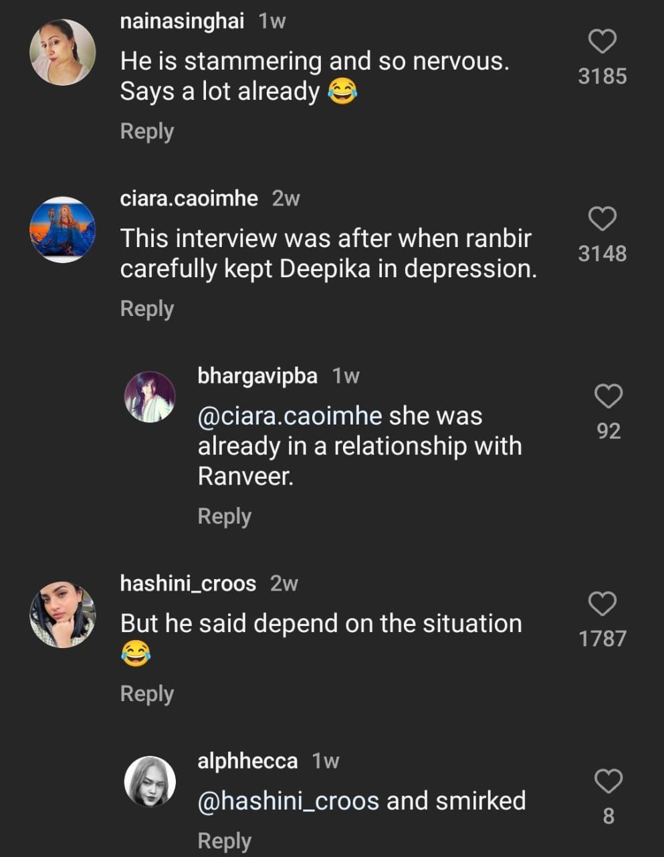Open hashini_croos username link
The height and width of the screenshot is (857, 664).
pos(188,583)
